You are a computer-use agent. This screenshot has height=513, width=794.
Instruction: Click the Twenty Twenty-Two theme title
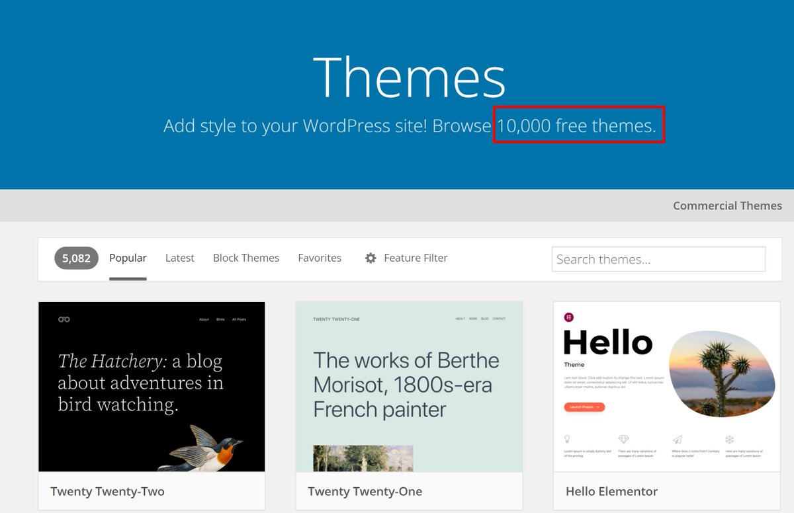click(107, 491)
